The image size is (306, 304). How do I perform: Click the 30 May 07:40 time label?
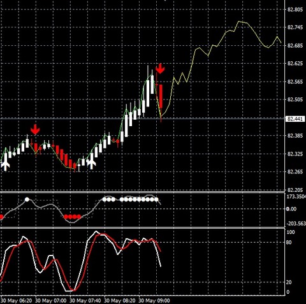(85, 301)
